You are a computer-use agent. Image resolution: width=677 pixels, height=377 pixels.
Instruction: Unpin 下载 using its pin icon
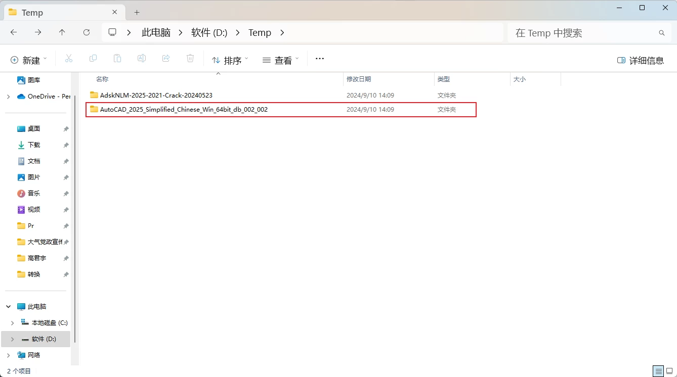pos(66,145)
